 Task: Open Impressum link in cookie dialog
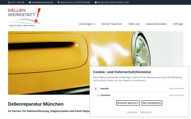132,112
